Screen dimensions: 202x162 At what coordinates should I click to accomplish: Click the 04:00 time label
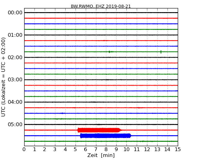15,102
